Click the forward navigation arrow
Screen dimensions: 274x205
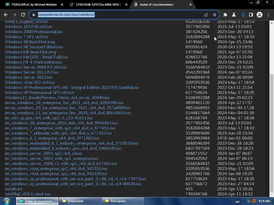(x=14, y=15)
